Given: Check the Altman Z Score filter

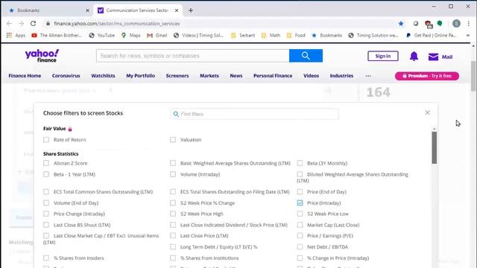Looking at the screenshot, I should [x=46, y=163].
